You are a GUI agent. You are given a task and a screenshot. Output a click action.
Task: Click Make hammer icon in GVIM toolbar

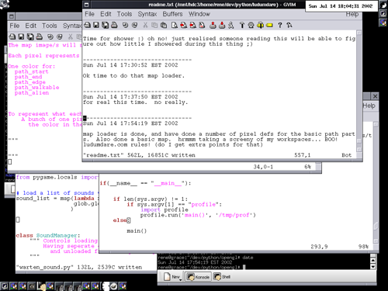click(x=242, y=25)
